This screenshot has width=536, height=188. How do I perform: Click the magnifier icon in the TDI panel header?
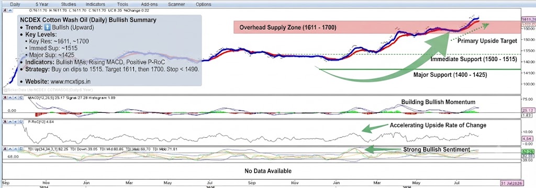pos(21,149)
